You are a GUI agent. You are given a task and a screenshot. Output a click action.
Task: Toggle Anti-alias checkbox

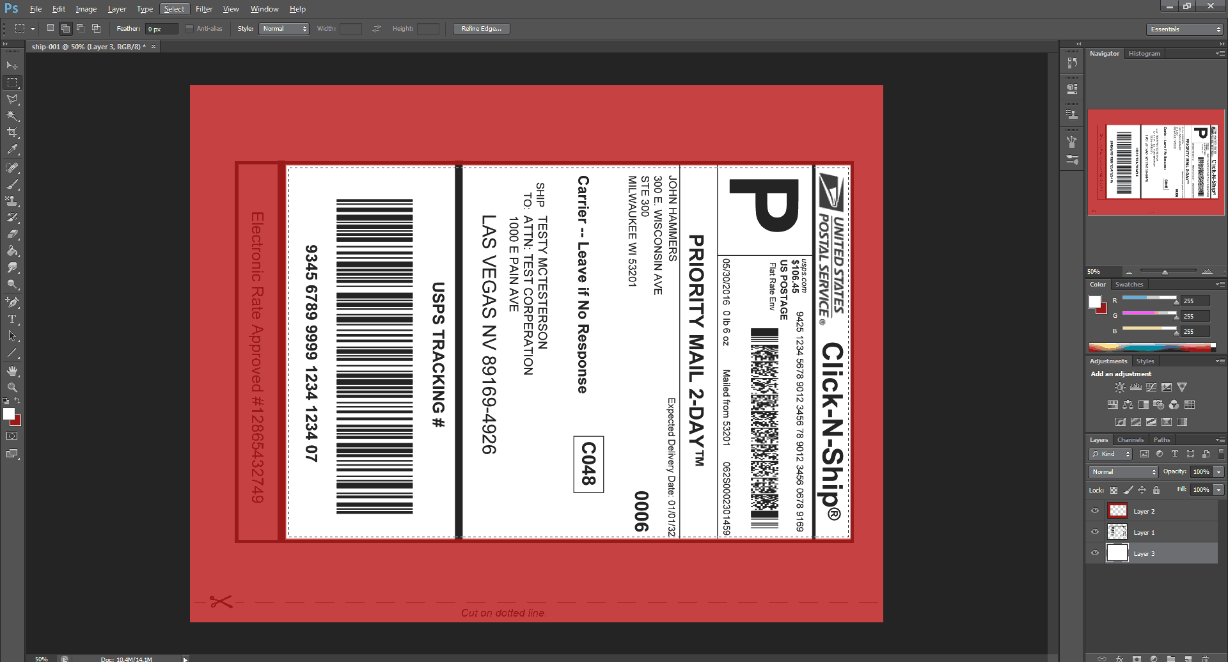(189, 29)
